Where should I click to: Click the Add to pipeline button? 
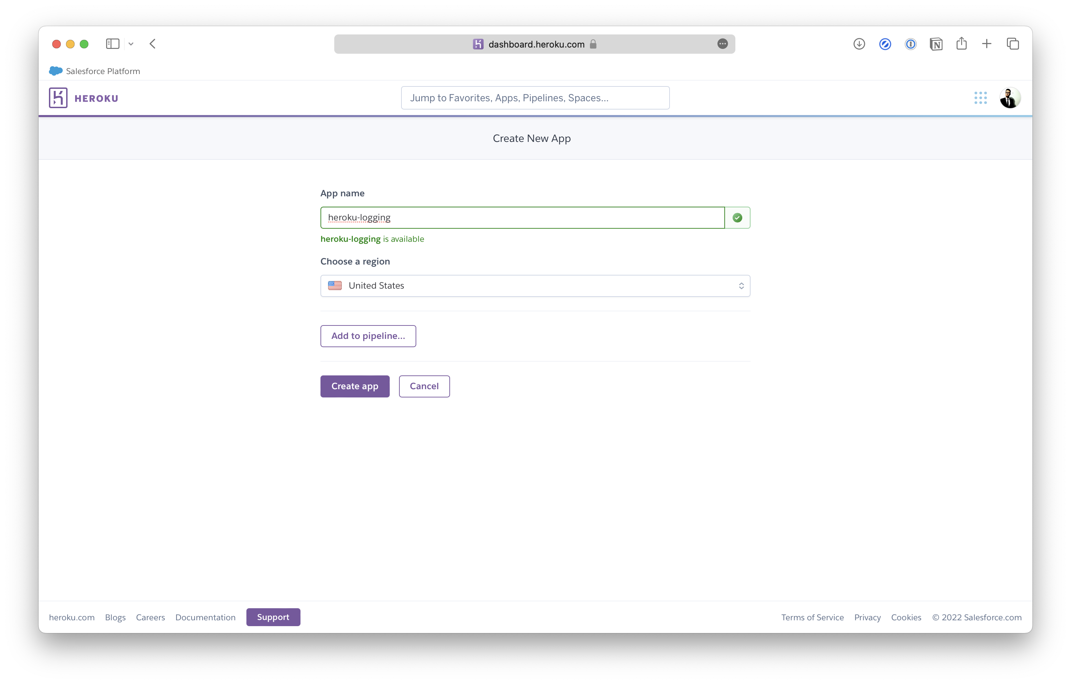click(x=368, y=336)
